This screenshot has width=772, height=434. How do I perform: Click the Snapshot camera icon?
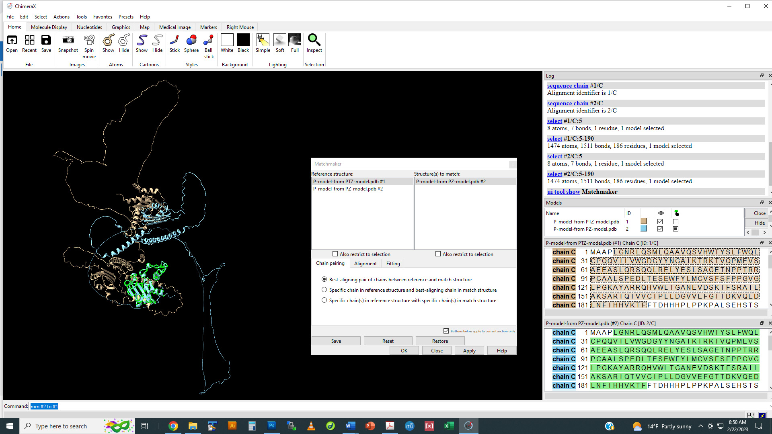point(68,44)
